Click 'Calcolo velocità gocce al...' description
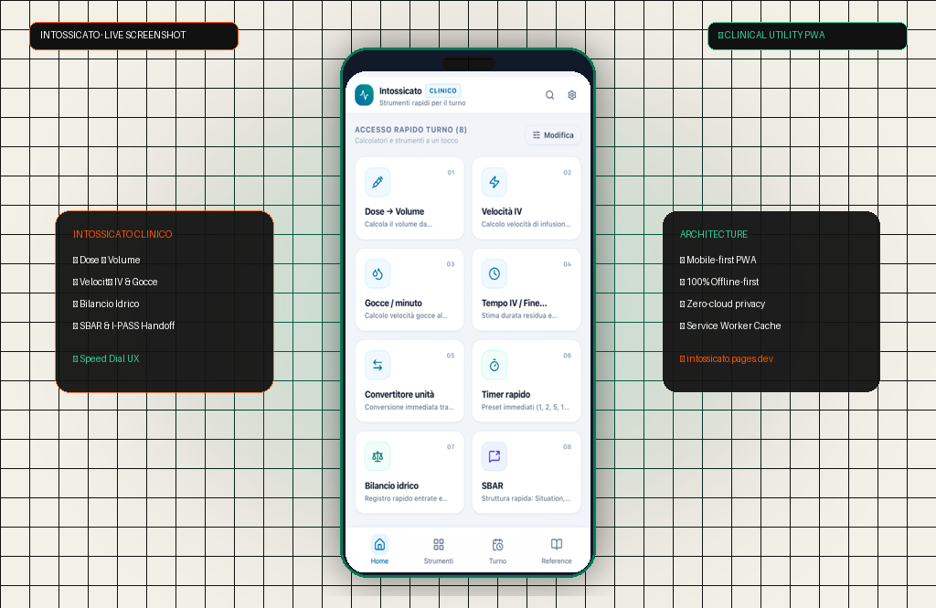936x608 pixels. click(x=406, y=315)
